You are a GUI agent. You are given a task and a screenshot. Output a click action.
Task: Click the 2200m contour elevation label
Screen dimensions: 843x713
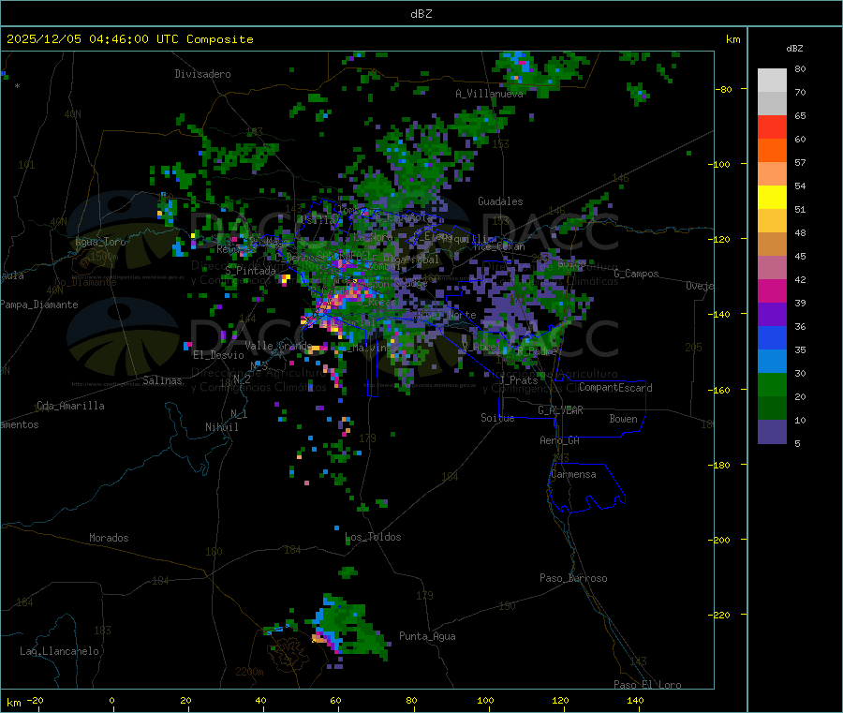point(249,672)
